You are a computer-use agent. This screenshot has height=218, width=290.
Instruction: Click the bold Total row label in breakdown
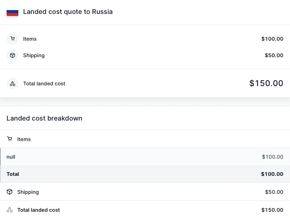[x=13, y=174]
